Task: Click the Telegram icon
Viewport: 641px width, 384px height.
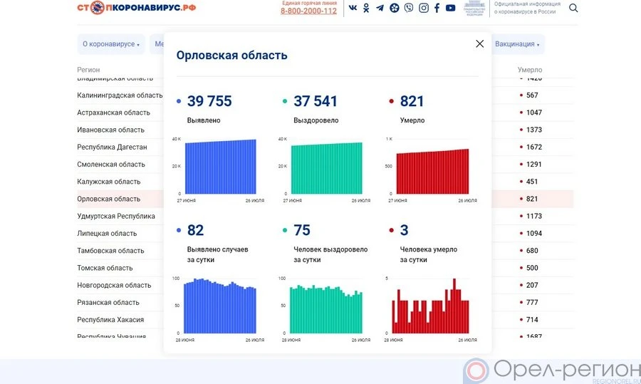Action: coord(380,8)
